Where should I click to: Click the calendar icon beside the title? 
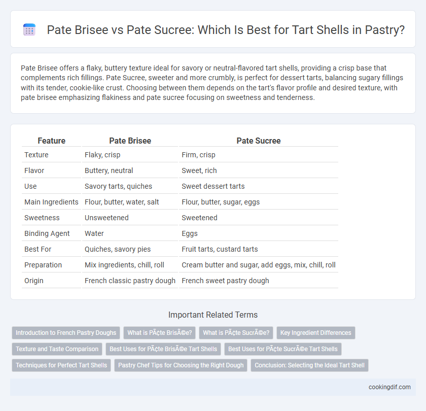click(29, 29)
